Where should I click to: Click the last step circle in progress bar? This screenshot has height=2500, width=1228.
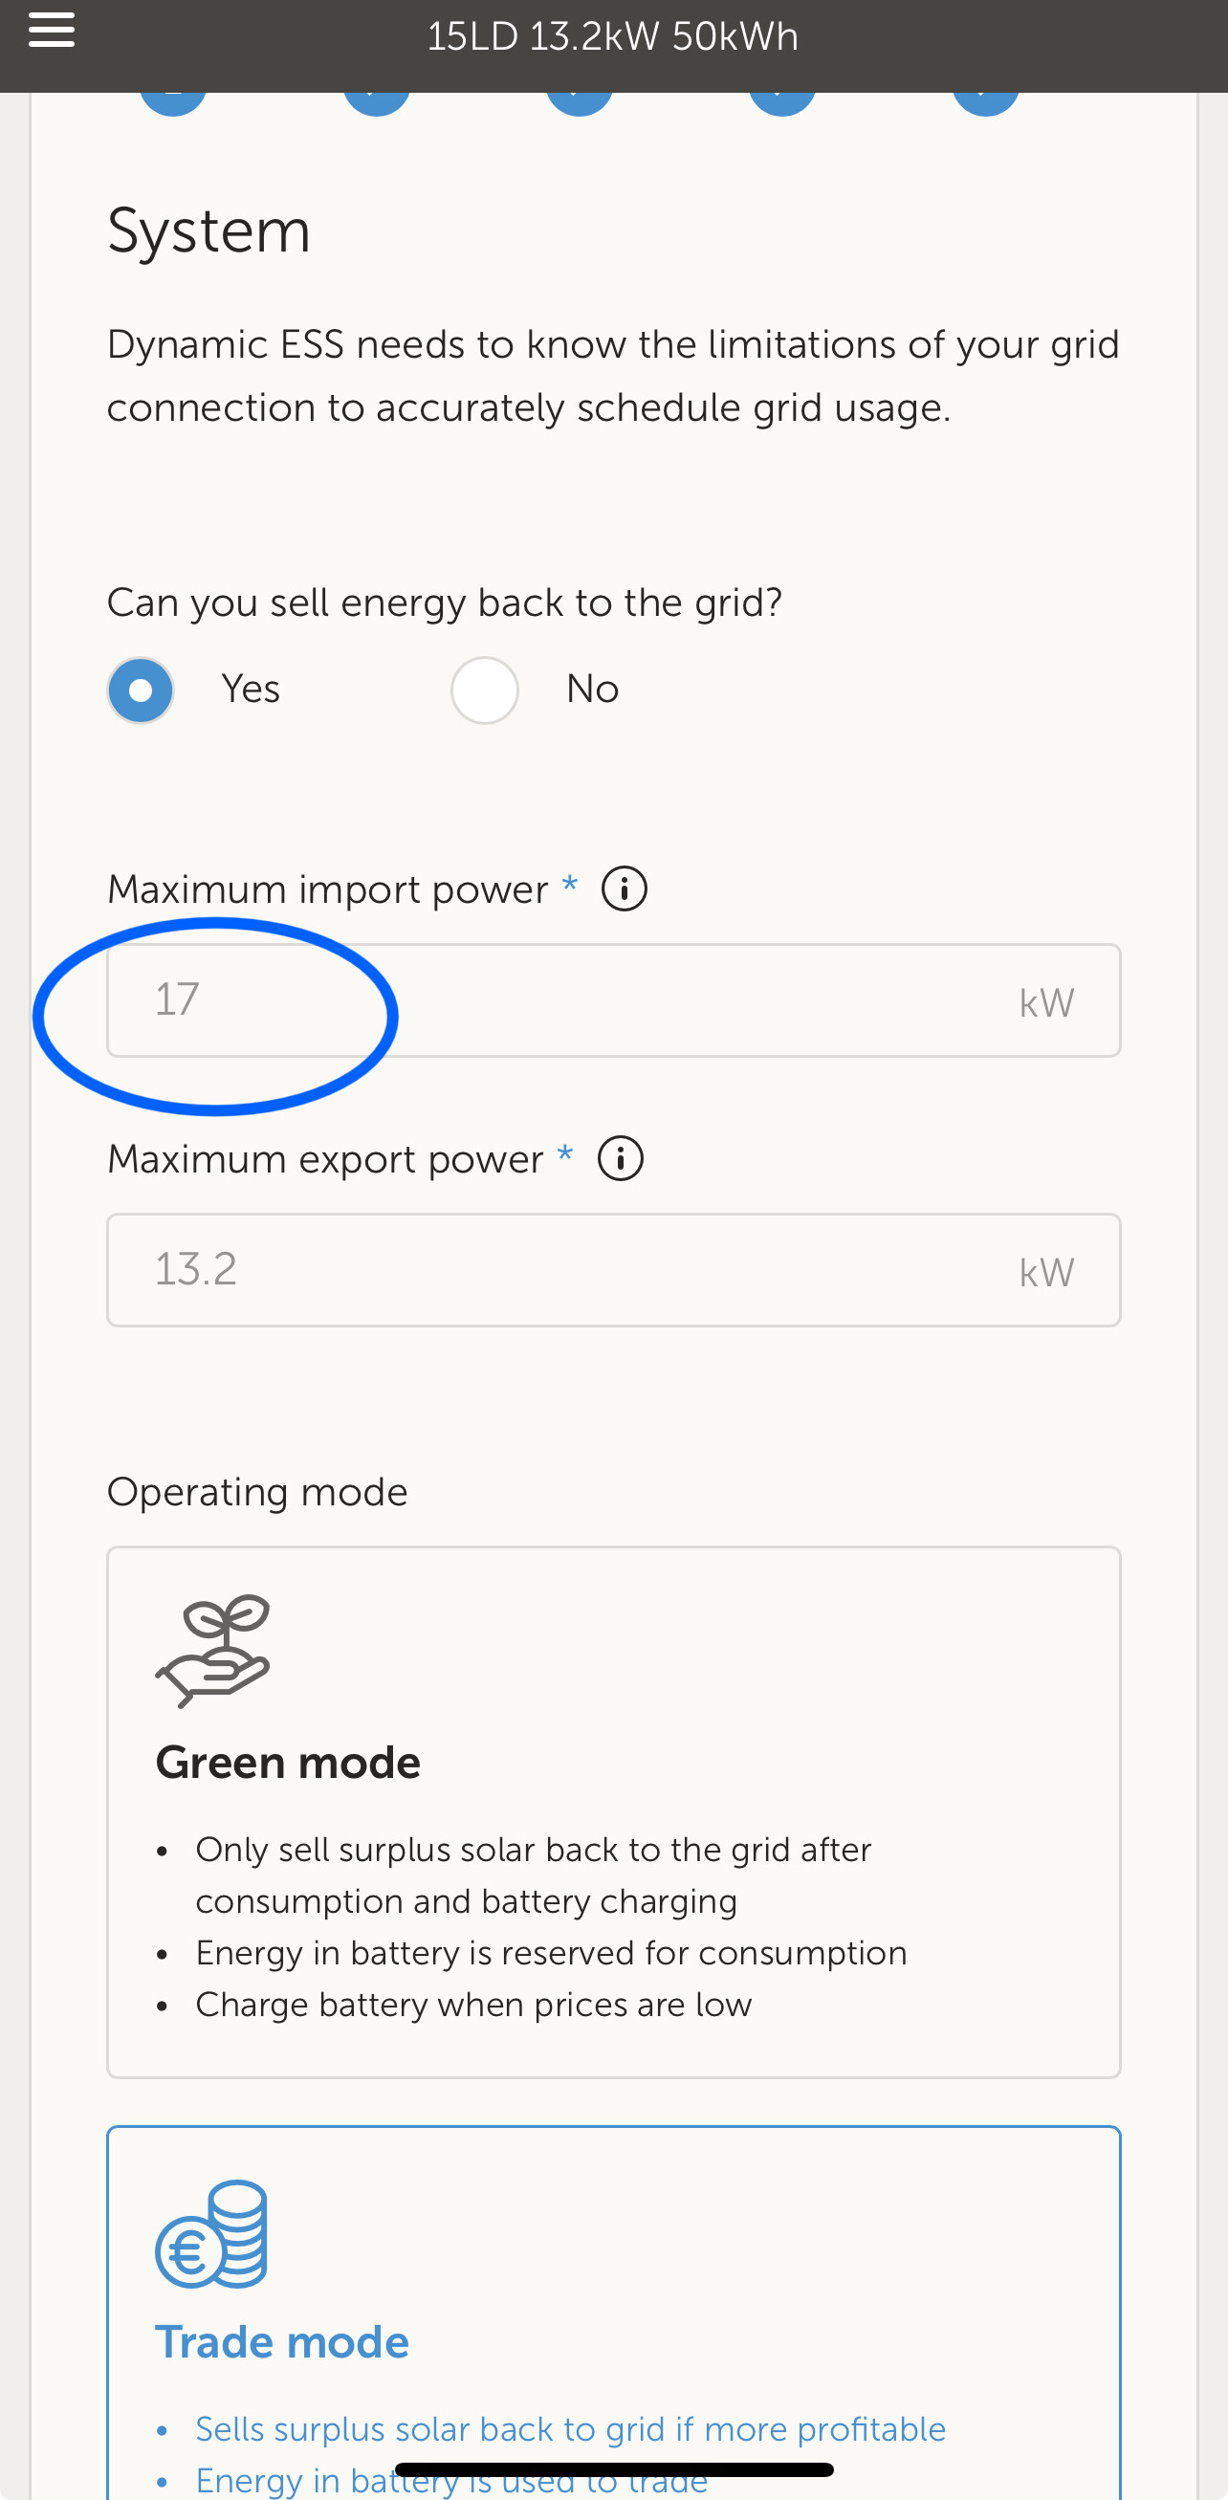985,101
